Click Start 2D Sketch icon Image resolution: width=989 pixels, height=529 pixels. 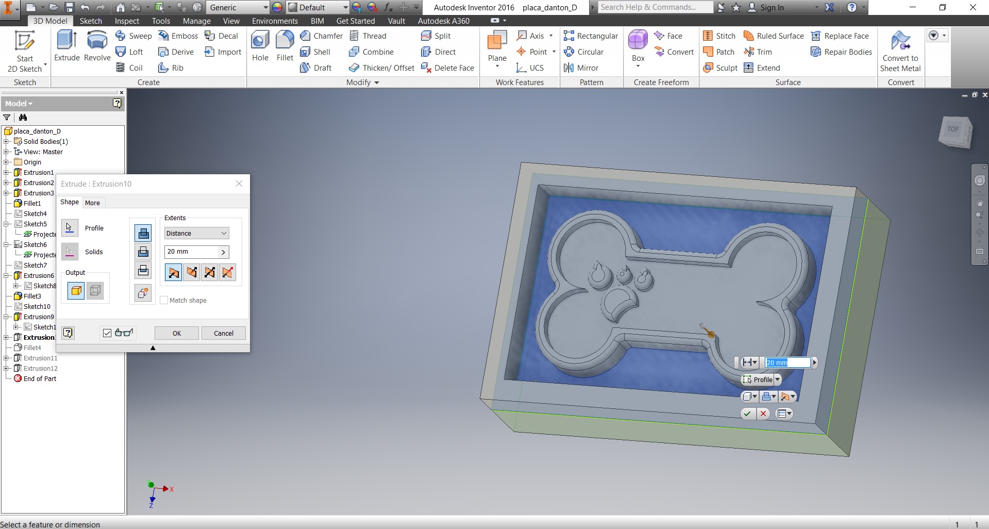(x=24, y=41)
